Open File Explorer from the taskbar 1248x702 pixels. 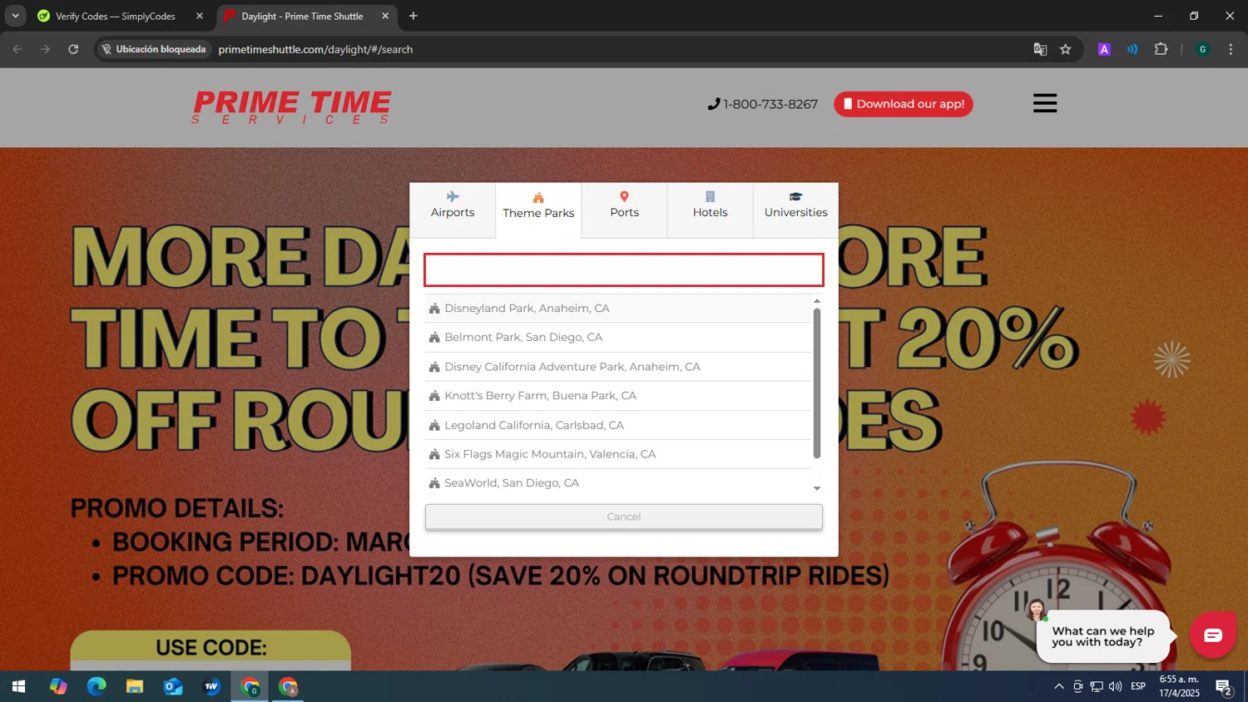tap(135, 686)
